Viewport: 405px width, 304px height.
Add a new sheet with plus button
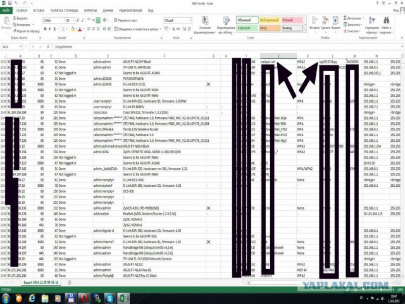70,282
